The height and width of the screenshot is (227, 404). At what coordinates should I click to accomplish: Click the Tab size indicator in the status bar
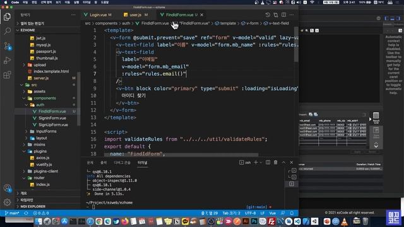[x=231, y=213]
